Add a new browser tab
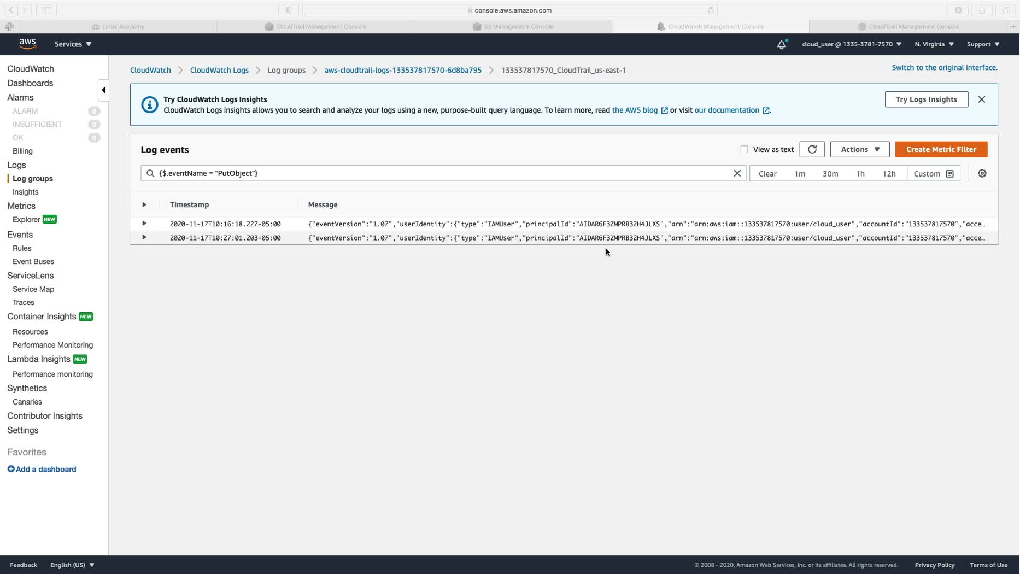This screenshot has height=574, width=1020. [x=1013, y=26]
